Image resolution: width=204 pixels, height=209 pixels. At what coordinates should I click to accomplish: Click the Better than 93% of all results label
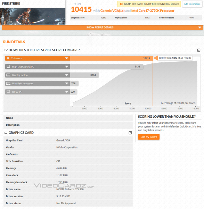(175, 58)
